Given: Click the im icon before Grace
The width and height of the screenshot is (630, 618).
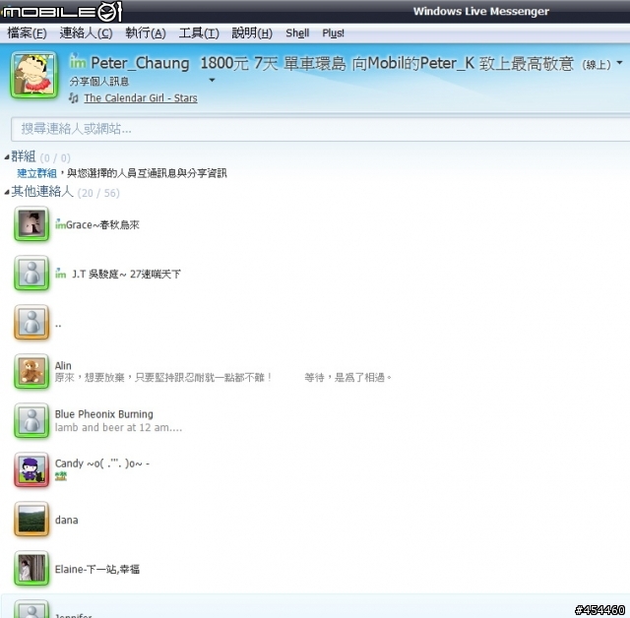Looking at the screenshot, I should click(x=60, y=224).
